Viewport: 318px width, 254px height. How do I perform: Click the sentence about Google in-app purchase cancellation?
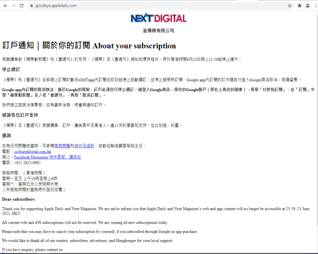coord(100,231)
